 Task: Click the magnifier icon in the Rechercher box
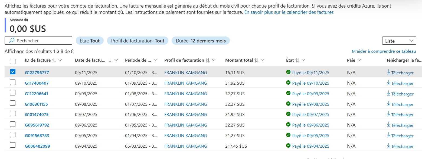pos(12,41)
